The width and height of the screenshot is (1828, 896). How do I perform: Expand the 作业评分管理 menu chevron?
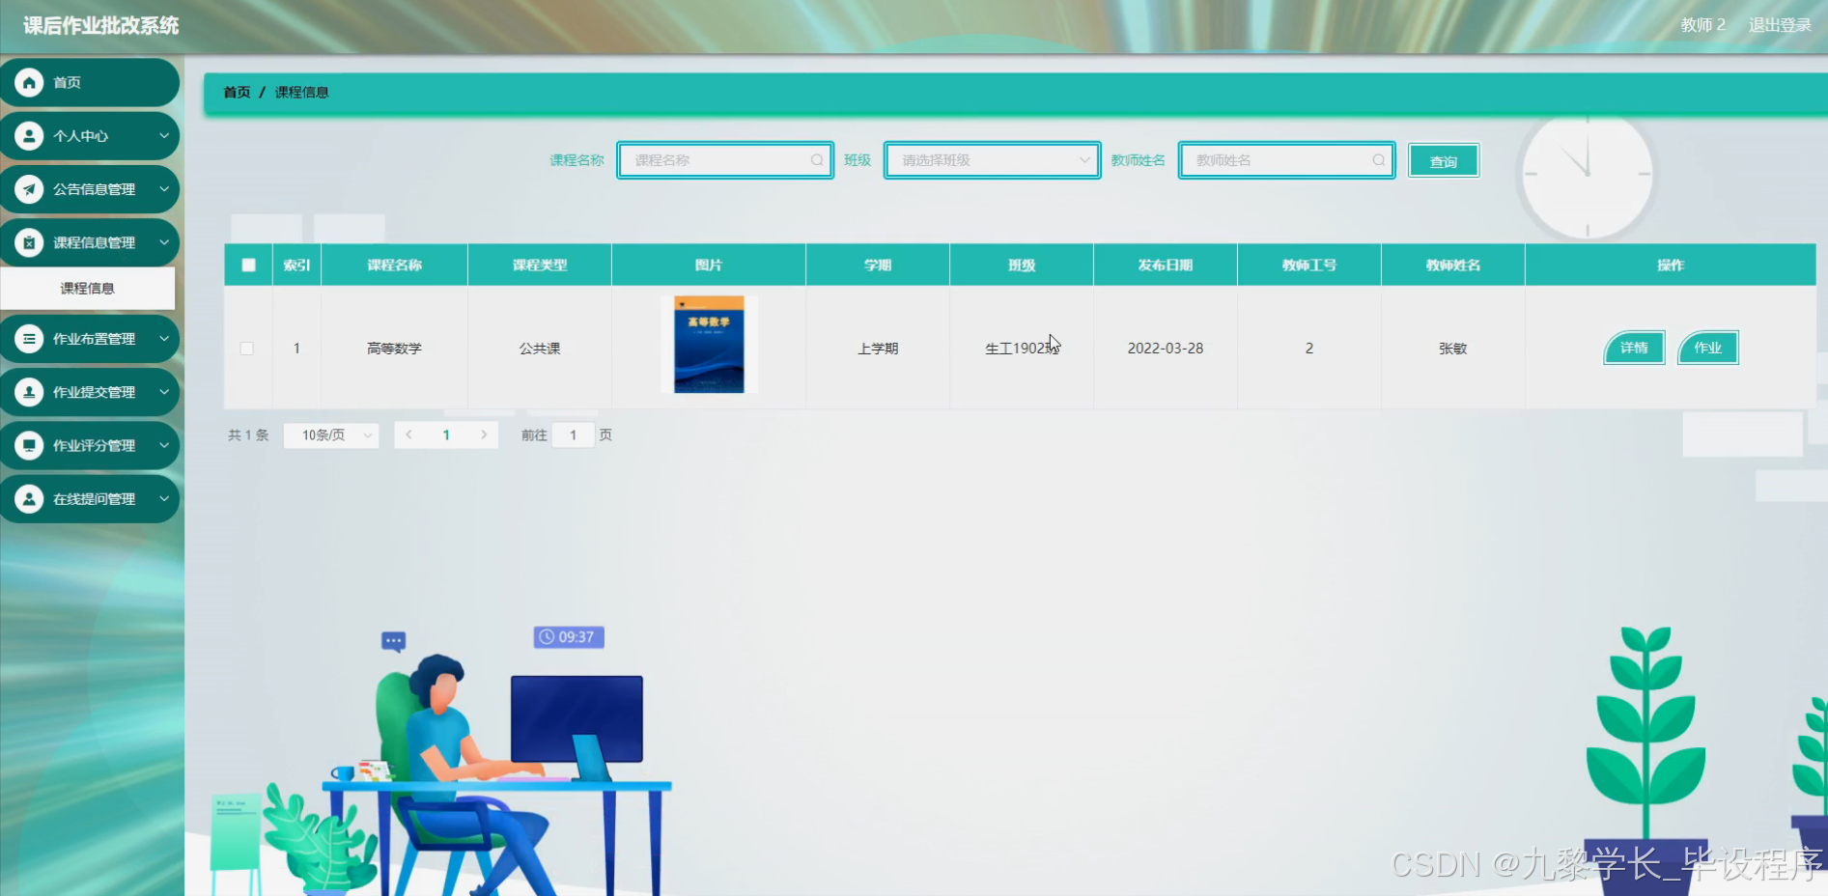click(164, 445)
